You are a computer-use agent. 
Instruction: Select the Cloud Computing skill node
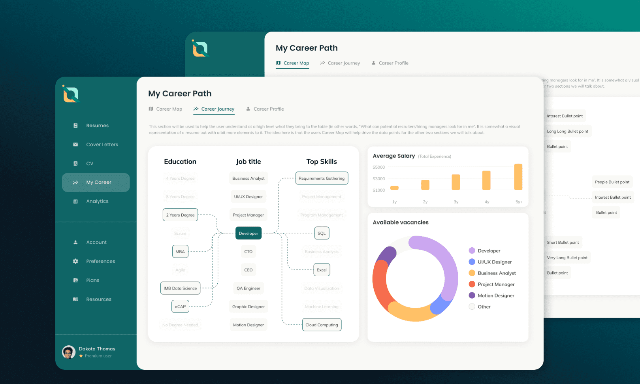322,325
